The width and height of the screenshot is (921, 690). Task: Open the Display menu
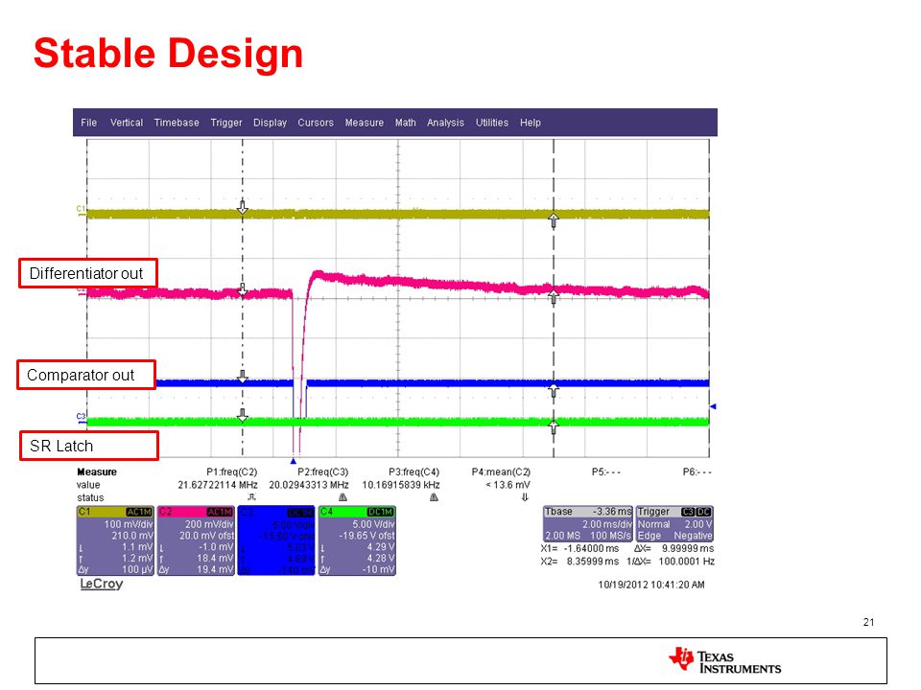point(270,123)
